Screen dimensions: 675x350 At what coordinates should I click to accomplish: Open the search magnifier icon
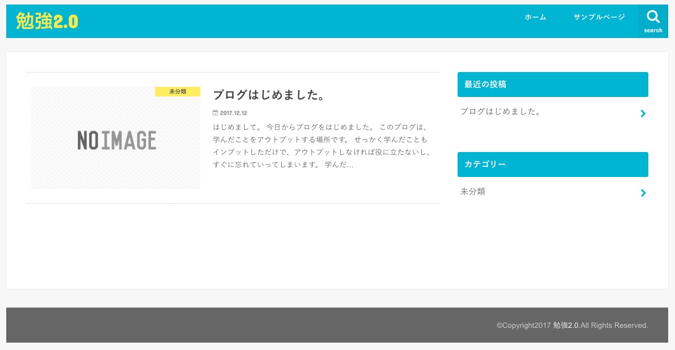pyautogui.click(x=653, y=17)
